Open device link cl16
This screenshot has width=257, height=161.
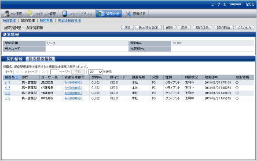click(7, 93)
